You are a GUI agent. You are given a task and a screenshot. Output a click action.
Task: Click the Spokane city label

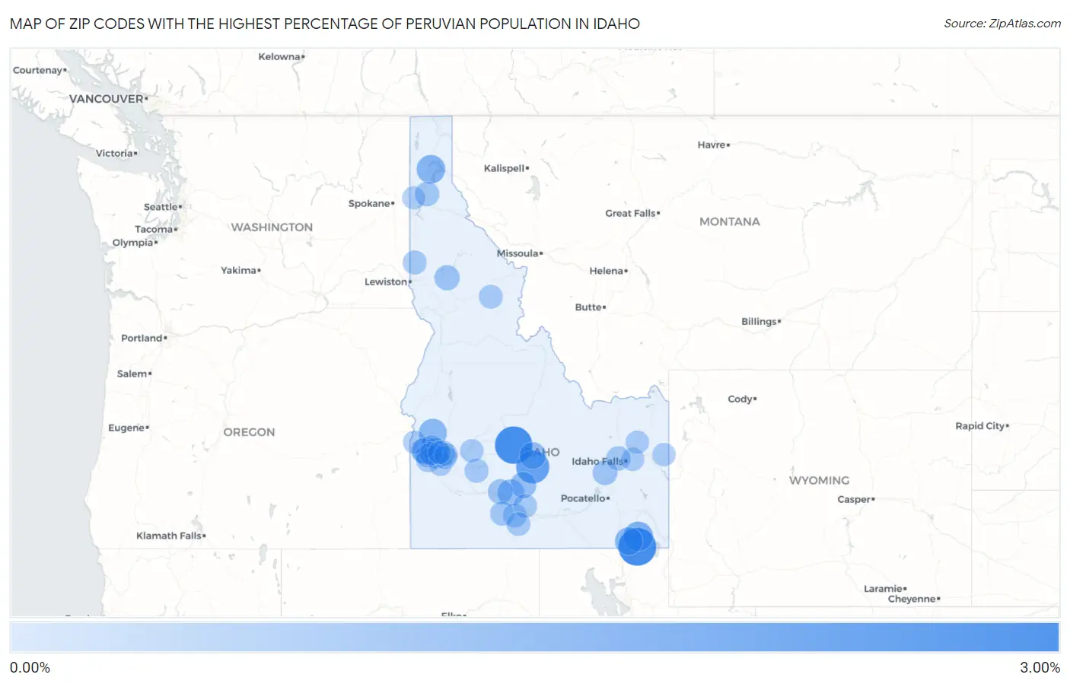click(369, 203)
